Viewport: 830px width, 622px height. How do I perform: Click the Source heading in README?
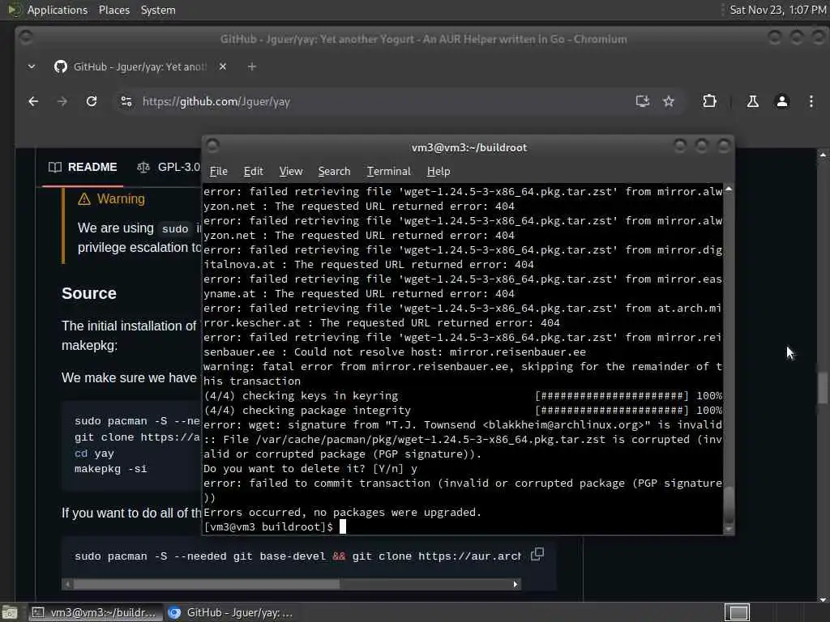click(89, 293)
